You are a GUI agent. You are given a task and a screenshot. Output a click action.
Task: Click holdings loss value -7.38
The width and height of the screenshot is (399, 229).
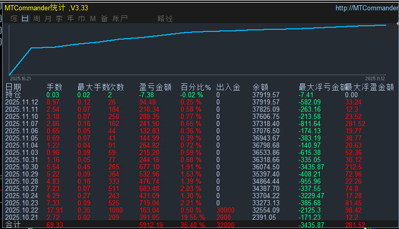pos(146,95)
